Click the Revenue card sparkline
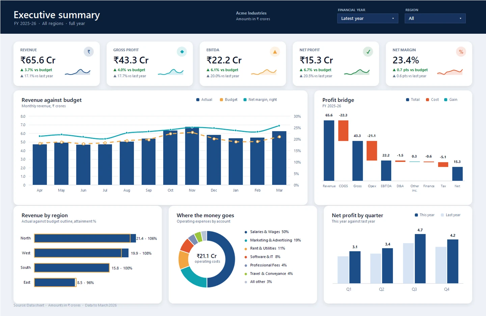This screenshot has width=486, height=316. tap(78, 72)
